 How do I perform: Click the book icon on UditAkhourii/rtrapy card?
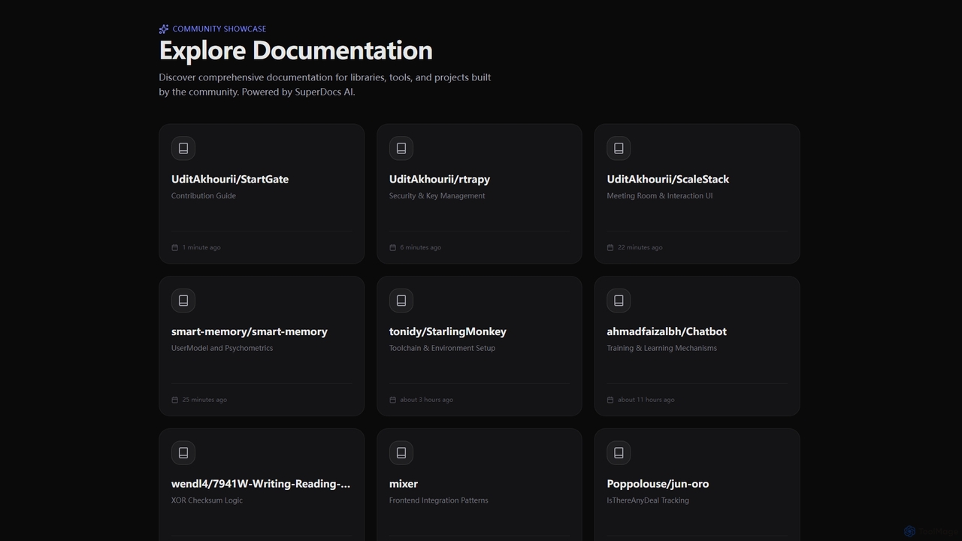tap(401, 148)
